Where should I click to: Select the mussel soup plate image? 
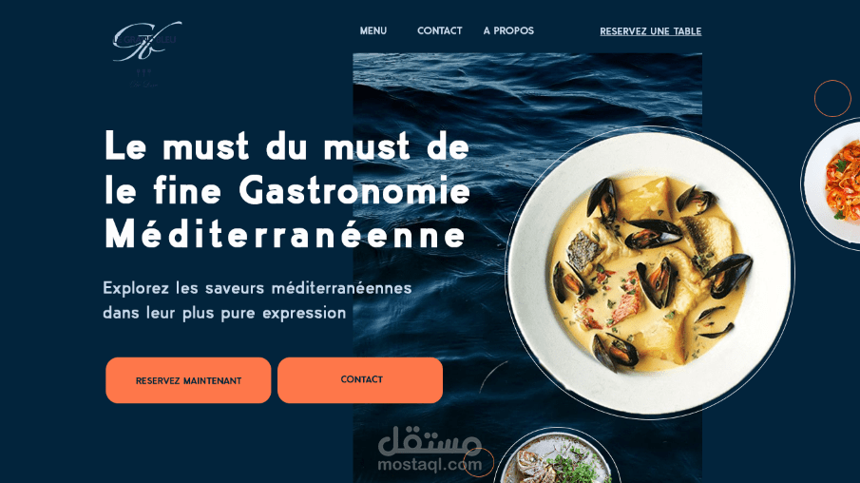pos(650,273)
